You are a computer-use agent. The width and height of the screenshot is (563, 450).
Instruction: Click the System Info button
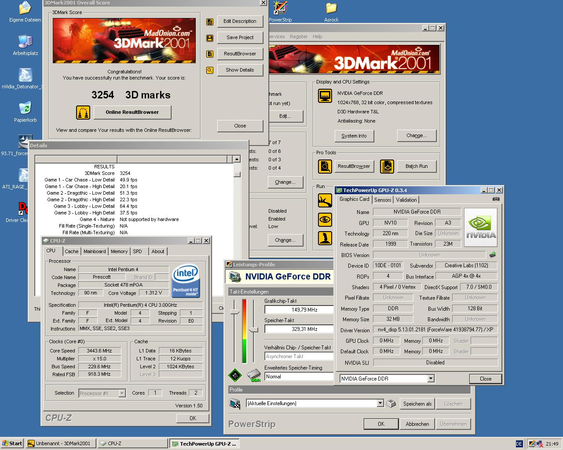point(354,136)
